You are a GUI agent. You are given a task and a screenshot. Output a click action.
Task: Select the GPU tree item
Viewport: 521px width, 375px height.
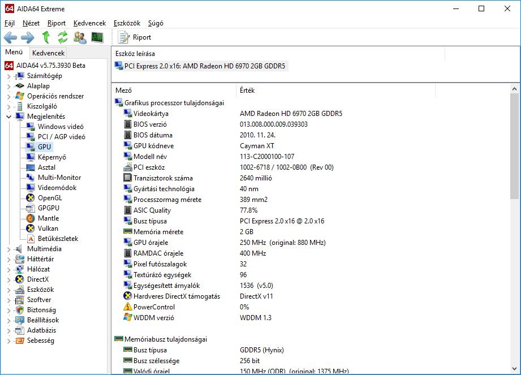(44, 147)
